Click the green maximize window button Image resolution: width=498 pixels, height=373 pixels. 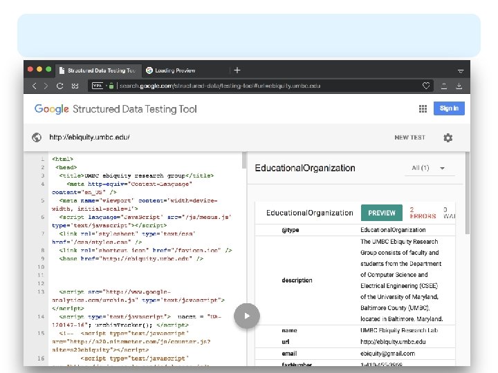48,70
